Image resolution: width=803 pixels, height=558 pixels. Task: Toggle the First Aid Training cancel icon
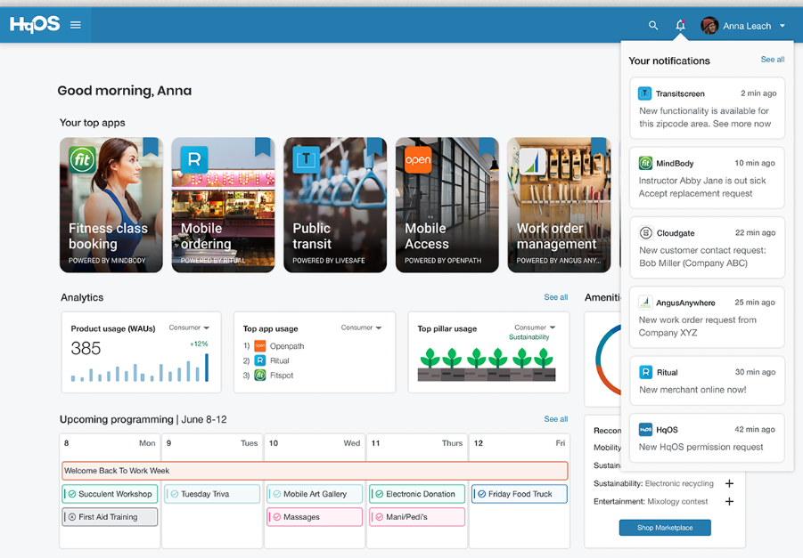(72, 517)
